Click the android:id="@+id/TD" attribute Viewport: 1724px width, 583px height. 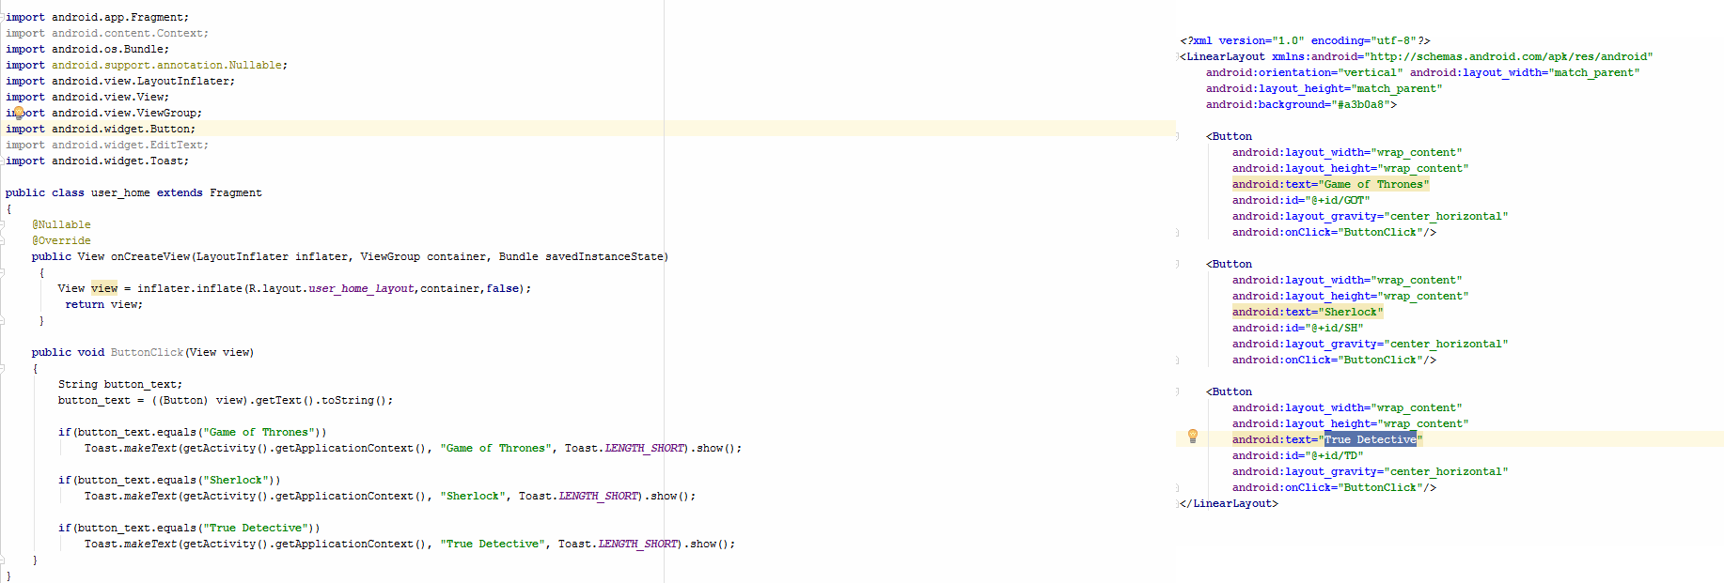[x=1297, y=455]
